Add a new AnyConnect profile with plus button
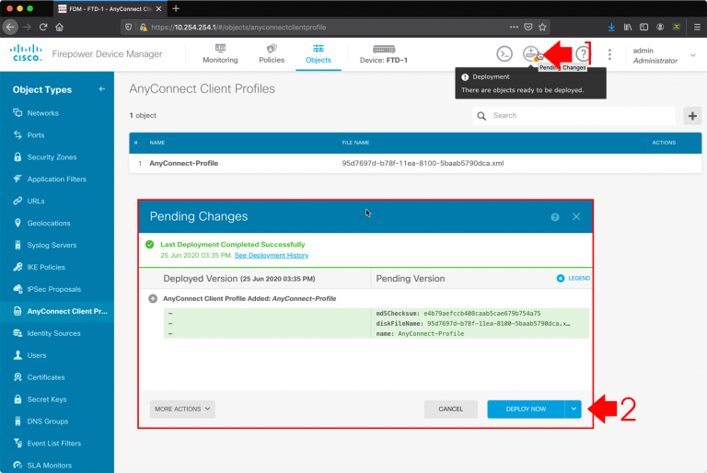Screen dimensions: 707x473 (x=692, y=116)
